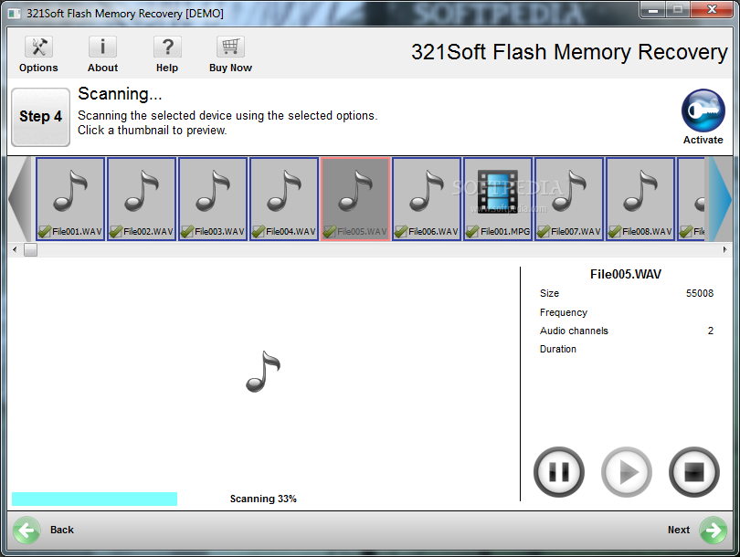The height and width of the screenshot is (557, 740).
Task: Select the File003.WAV thumbnail
Action: [213, 199]
